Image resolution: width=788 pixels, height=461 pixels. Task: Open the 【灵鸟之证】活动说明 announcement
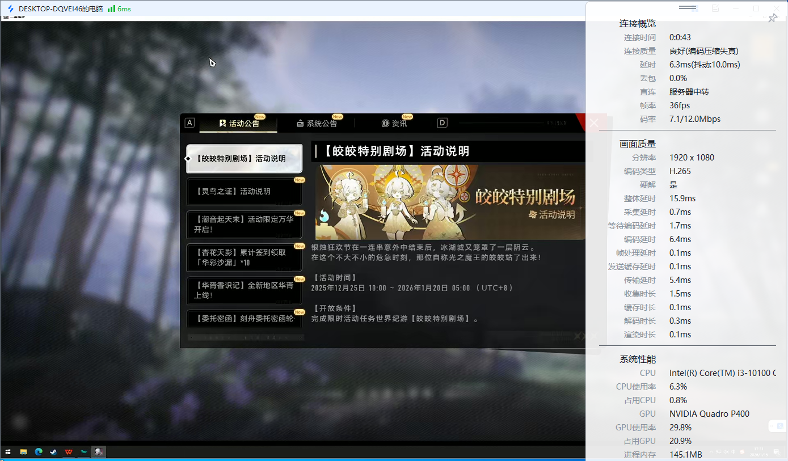[244, 192]
